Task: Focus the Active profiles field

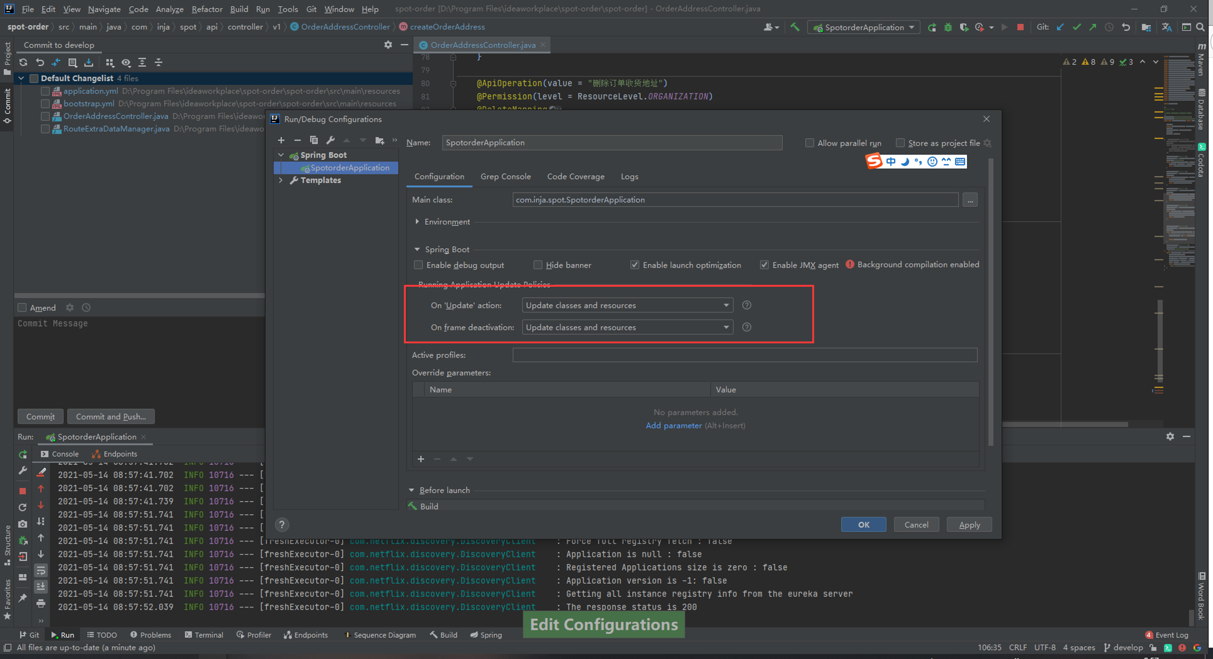Action: pos(745,355)
